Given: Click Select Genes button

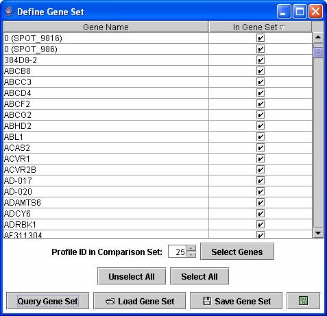Looking at the screenshot, I should click(237, 252).
